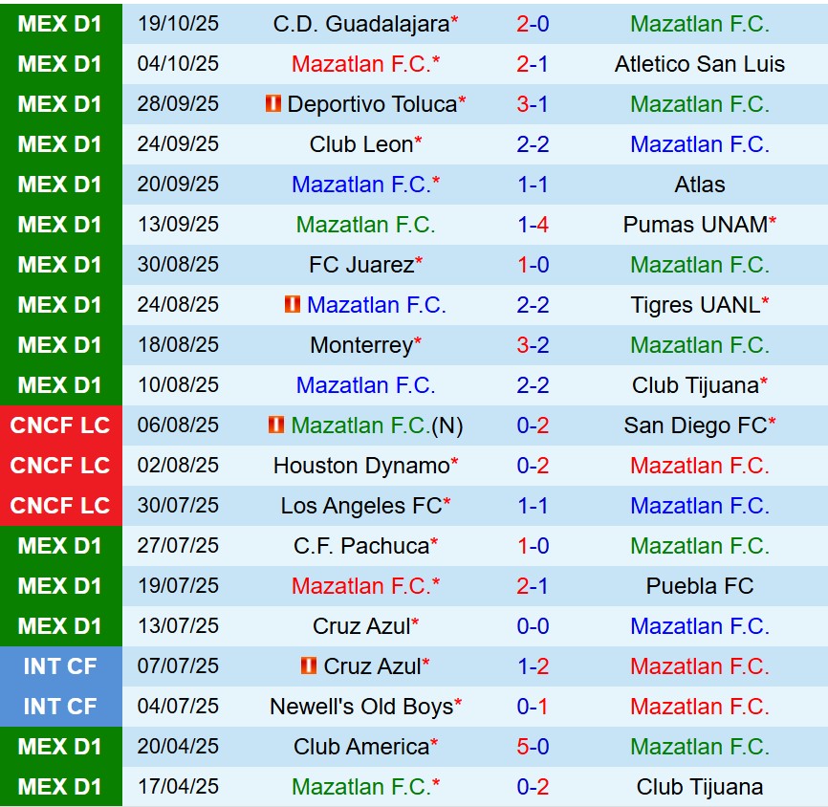Click the MEX D1 label for the 19/10/25 match
Image resolution: width=828 pixels, height=807 pixels.
click(x=60, y=24)
